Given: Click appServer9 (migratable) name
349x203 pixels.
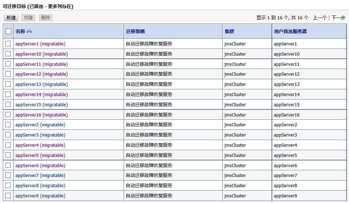Looking at the screenshot, I should coord(40,196).
